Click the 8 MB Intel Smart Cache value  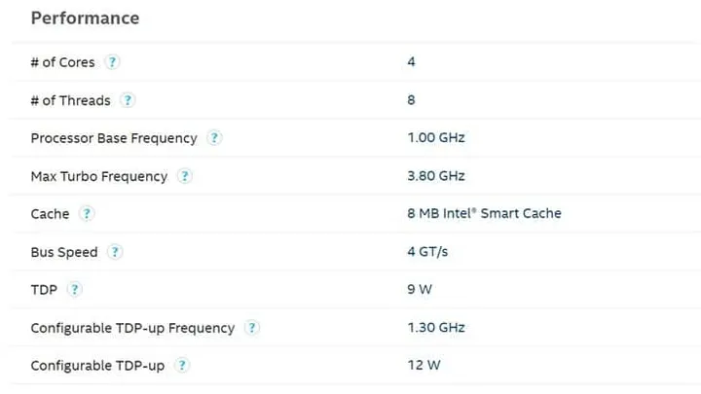coord(484,214)
